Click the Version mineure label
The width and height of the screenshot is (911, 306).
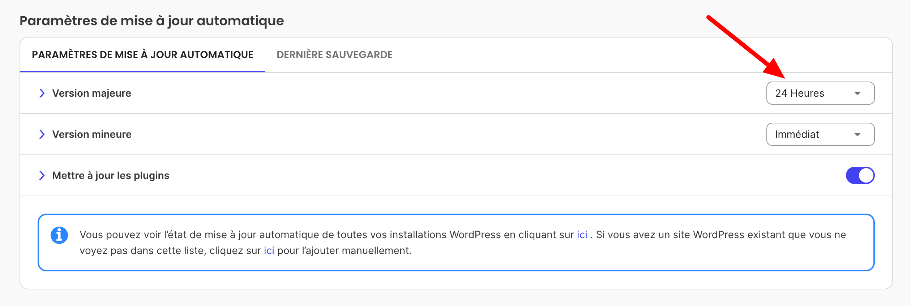click(x=92, y=134)
